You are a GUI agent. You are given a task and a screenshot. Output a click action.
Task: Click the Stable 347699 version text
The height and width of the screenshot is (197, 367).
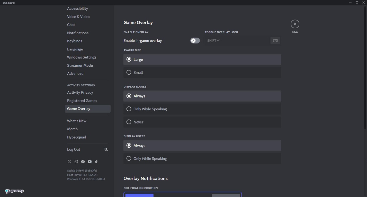(82, 171)
